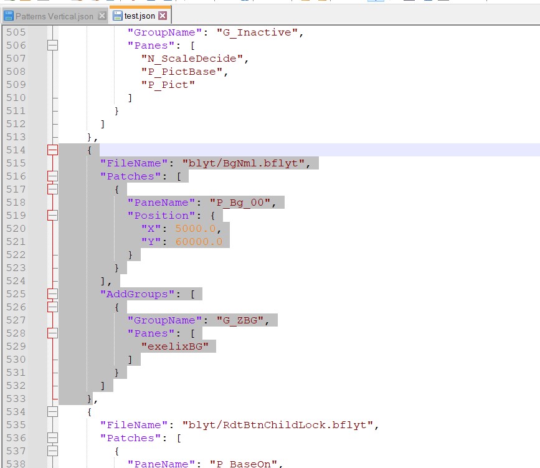This screenshot has width=540, height=468.
Task: Click line number 510 in the margin
Action: click(16, 98)
